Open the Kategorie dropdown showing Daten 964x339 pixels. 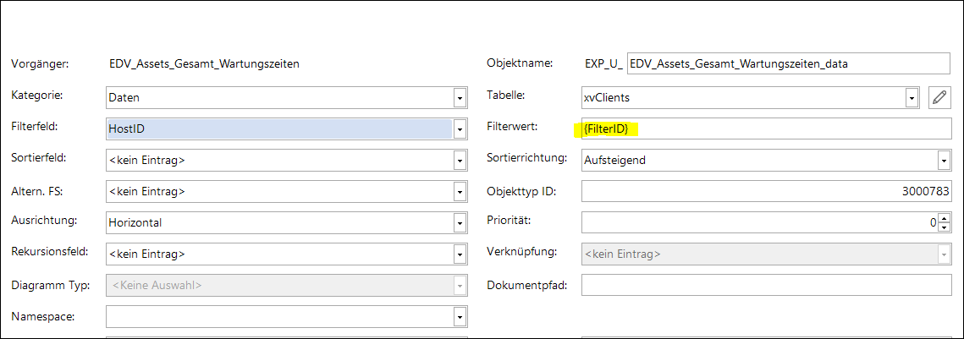(460, 97)
